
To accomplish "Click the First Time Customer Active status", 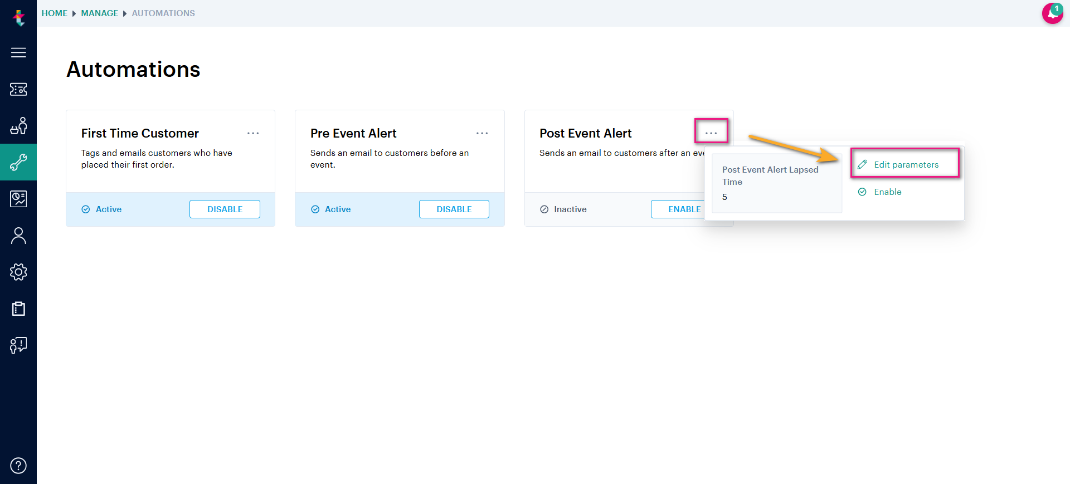I will pyautogui.click(x=101, y=209).
